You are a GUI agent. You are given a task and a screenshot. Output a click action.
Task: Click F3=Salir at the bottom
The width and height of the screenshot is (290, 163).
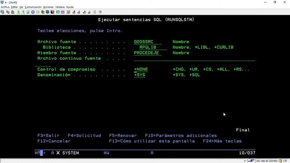tap(48, 136)
